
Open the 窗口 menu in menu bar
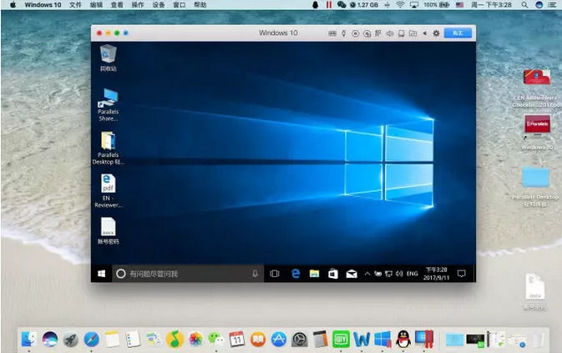[180, 5]
